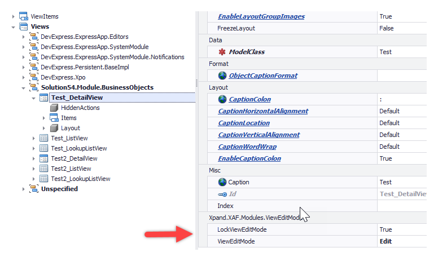Expand the Unspecified node
This screenshot has height=261, width=438.
(x=24, y=189)
